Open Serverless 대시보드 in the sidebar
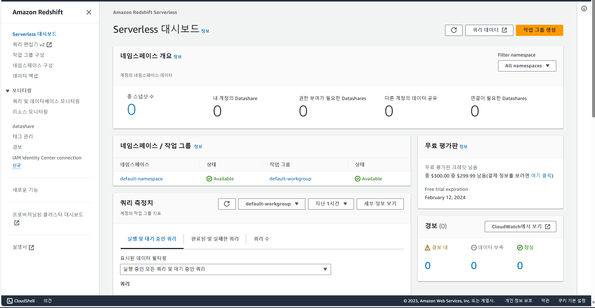This screenshot has height=308, width=595. [35, 34]
